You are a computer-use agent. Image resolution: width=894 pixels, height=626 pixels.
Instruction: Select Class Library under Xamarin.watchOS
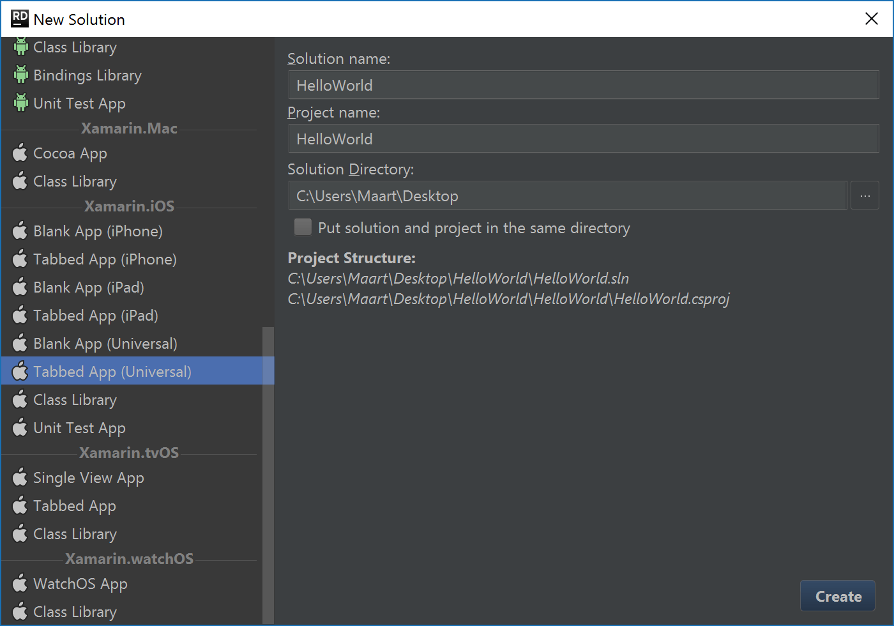[x=132, y=611]
